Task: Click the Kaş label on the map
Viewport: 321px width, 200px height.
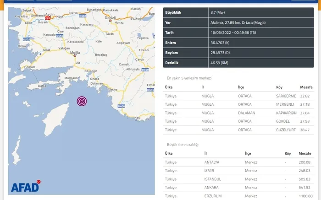Action: (137, 118)
